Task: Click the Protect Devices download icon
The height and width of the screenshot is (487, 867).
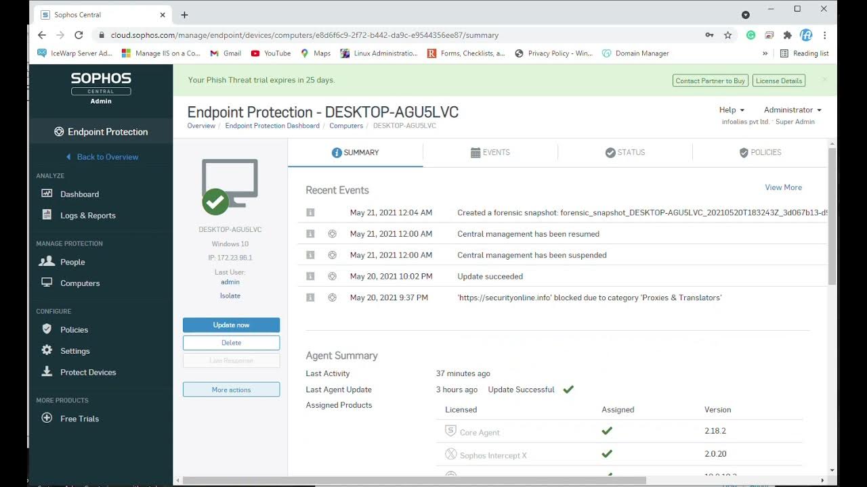Action: tap(47, 372)
